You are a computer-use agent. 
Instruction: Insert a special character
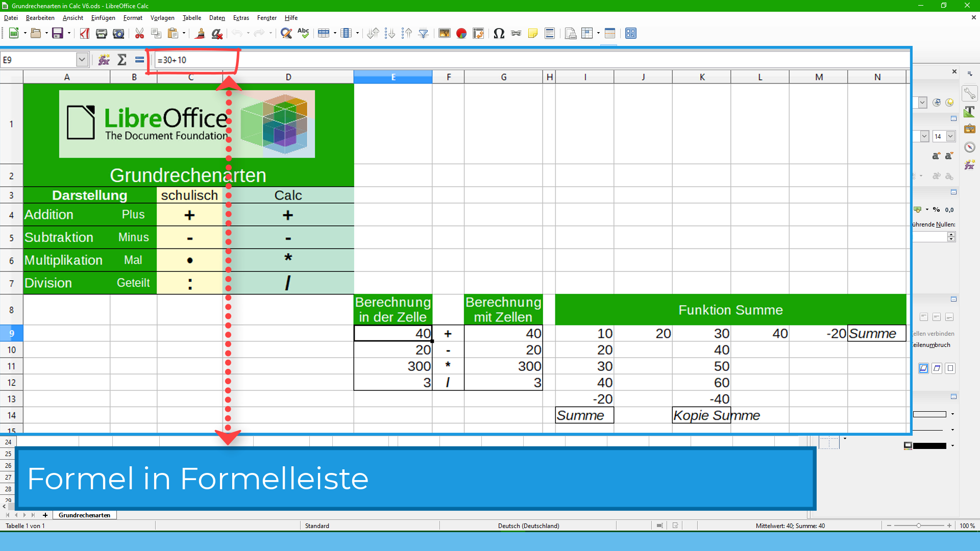tap(499, 33)
